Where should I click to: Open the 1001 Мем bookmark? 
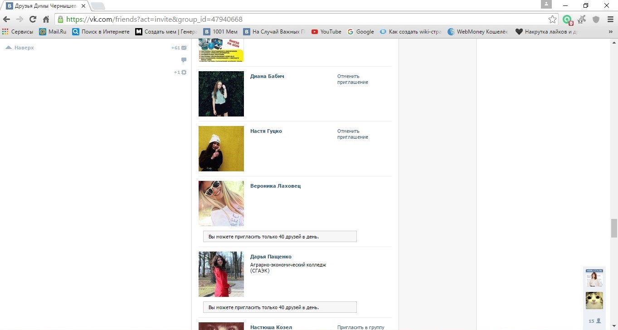tap(220, 32)
